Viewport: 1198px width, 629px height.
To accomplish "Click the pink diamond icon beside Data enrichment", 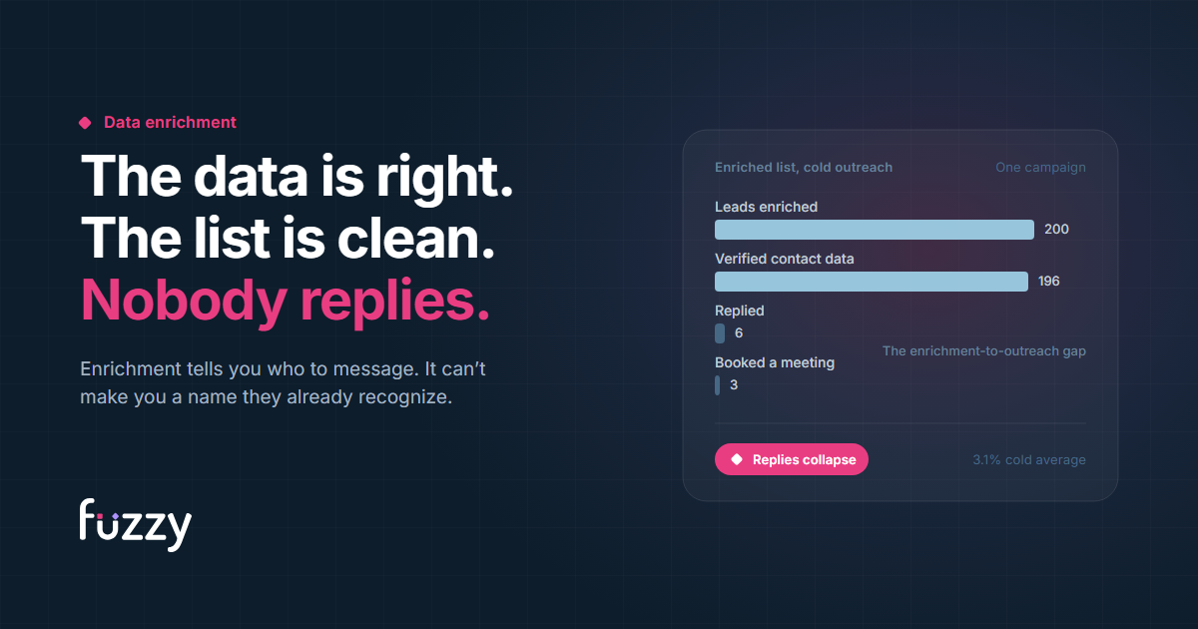I will 85,123.
